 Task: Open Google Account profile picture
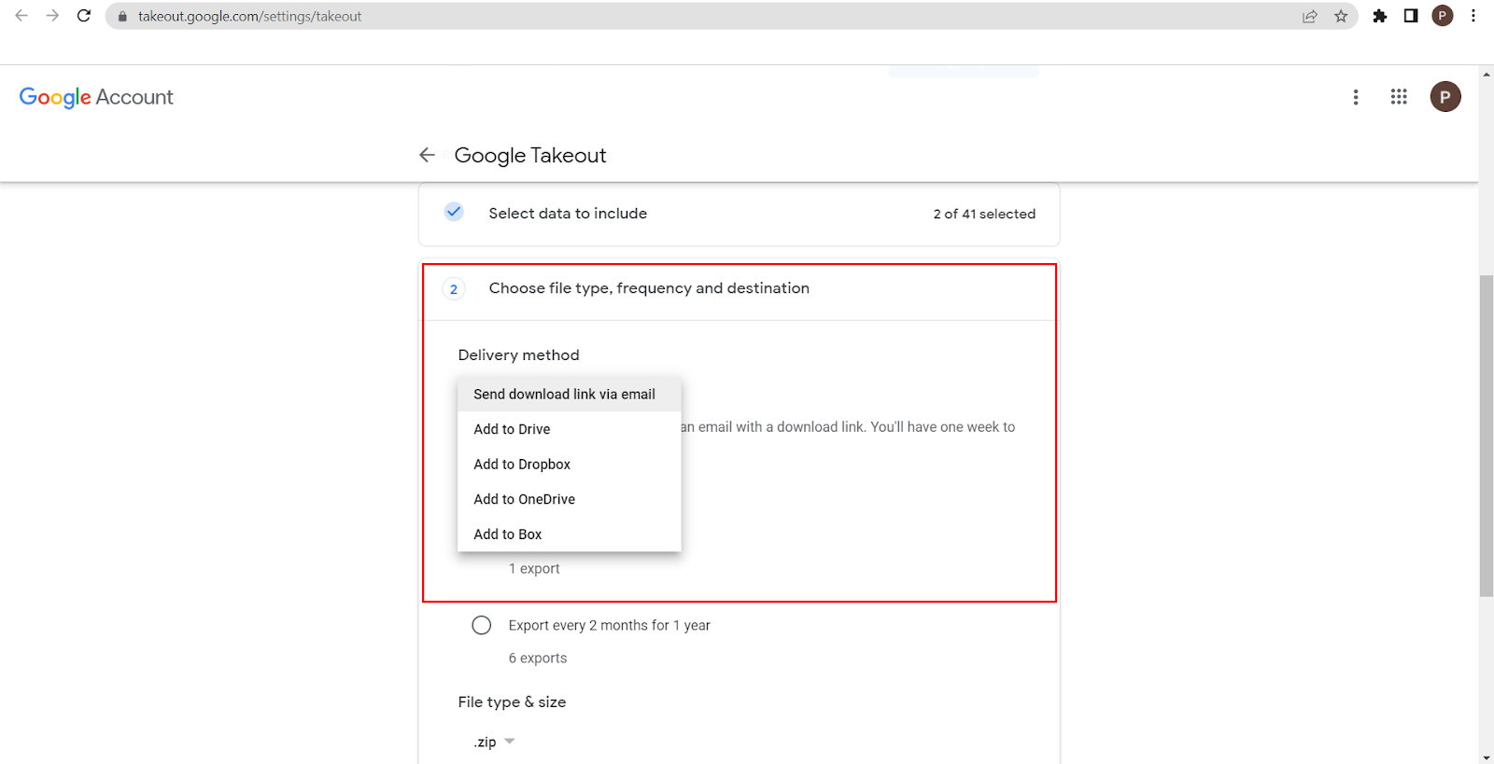tap(1445, 97)
